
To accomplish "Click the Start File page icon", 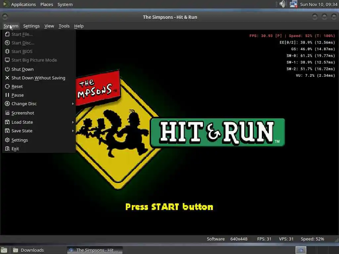I will click(7, 34).
